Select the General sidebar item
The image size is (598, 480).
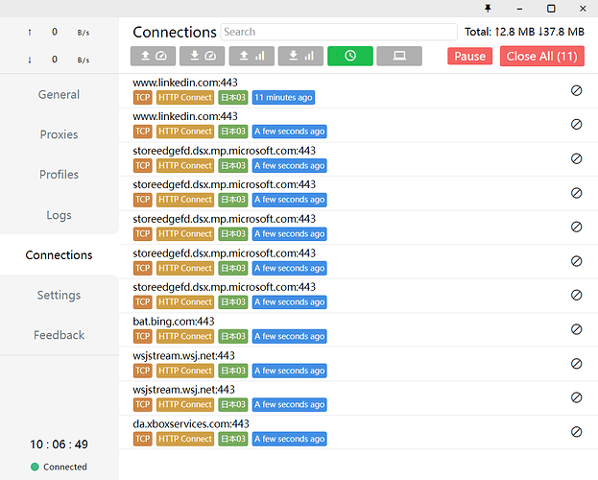pos(60,94)
